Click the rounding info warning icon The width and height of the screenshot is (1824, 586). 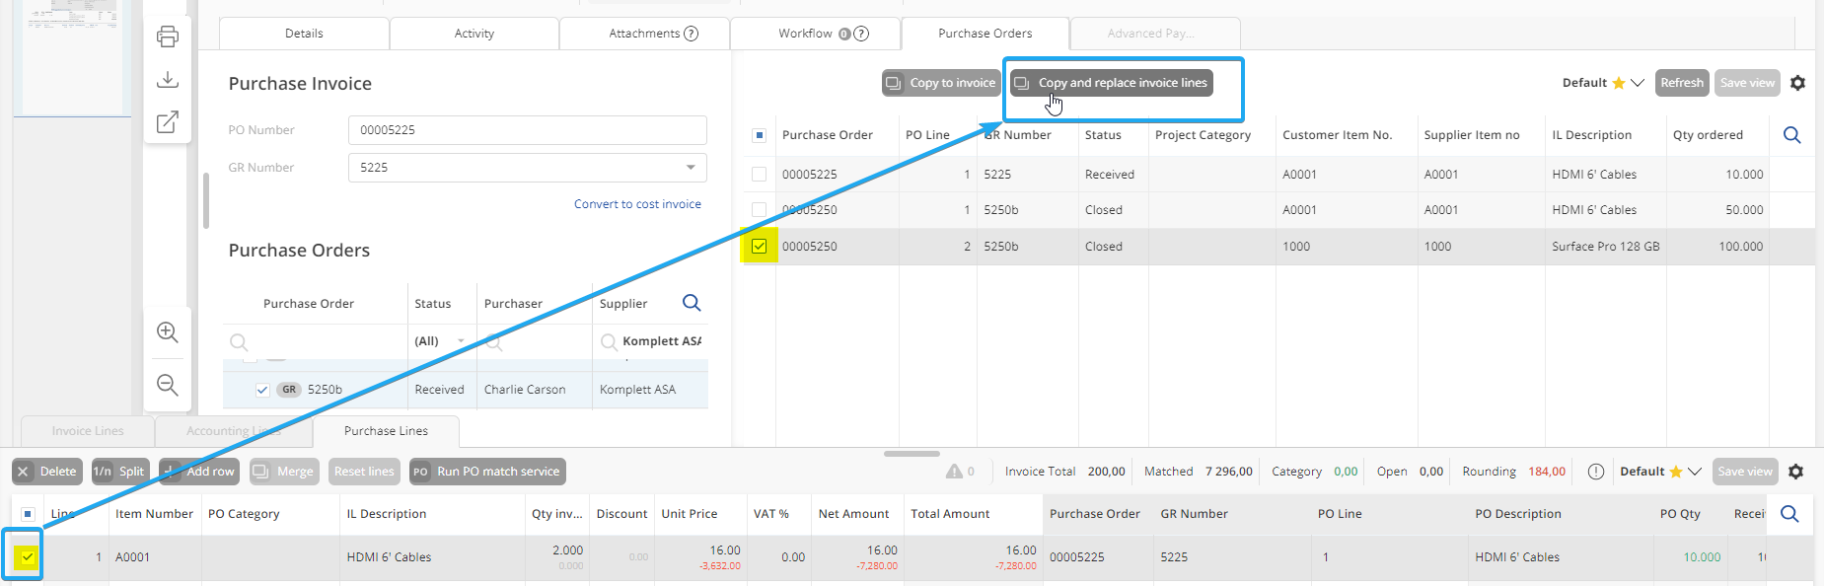pos(1595,472)
